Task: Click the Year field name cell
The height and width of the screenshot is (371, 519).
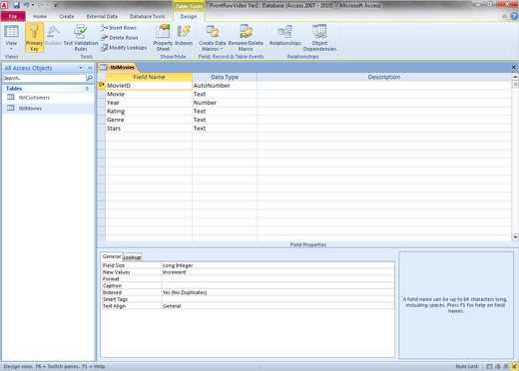Action: (149, 103)
